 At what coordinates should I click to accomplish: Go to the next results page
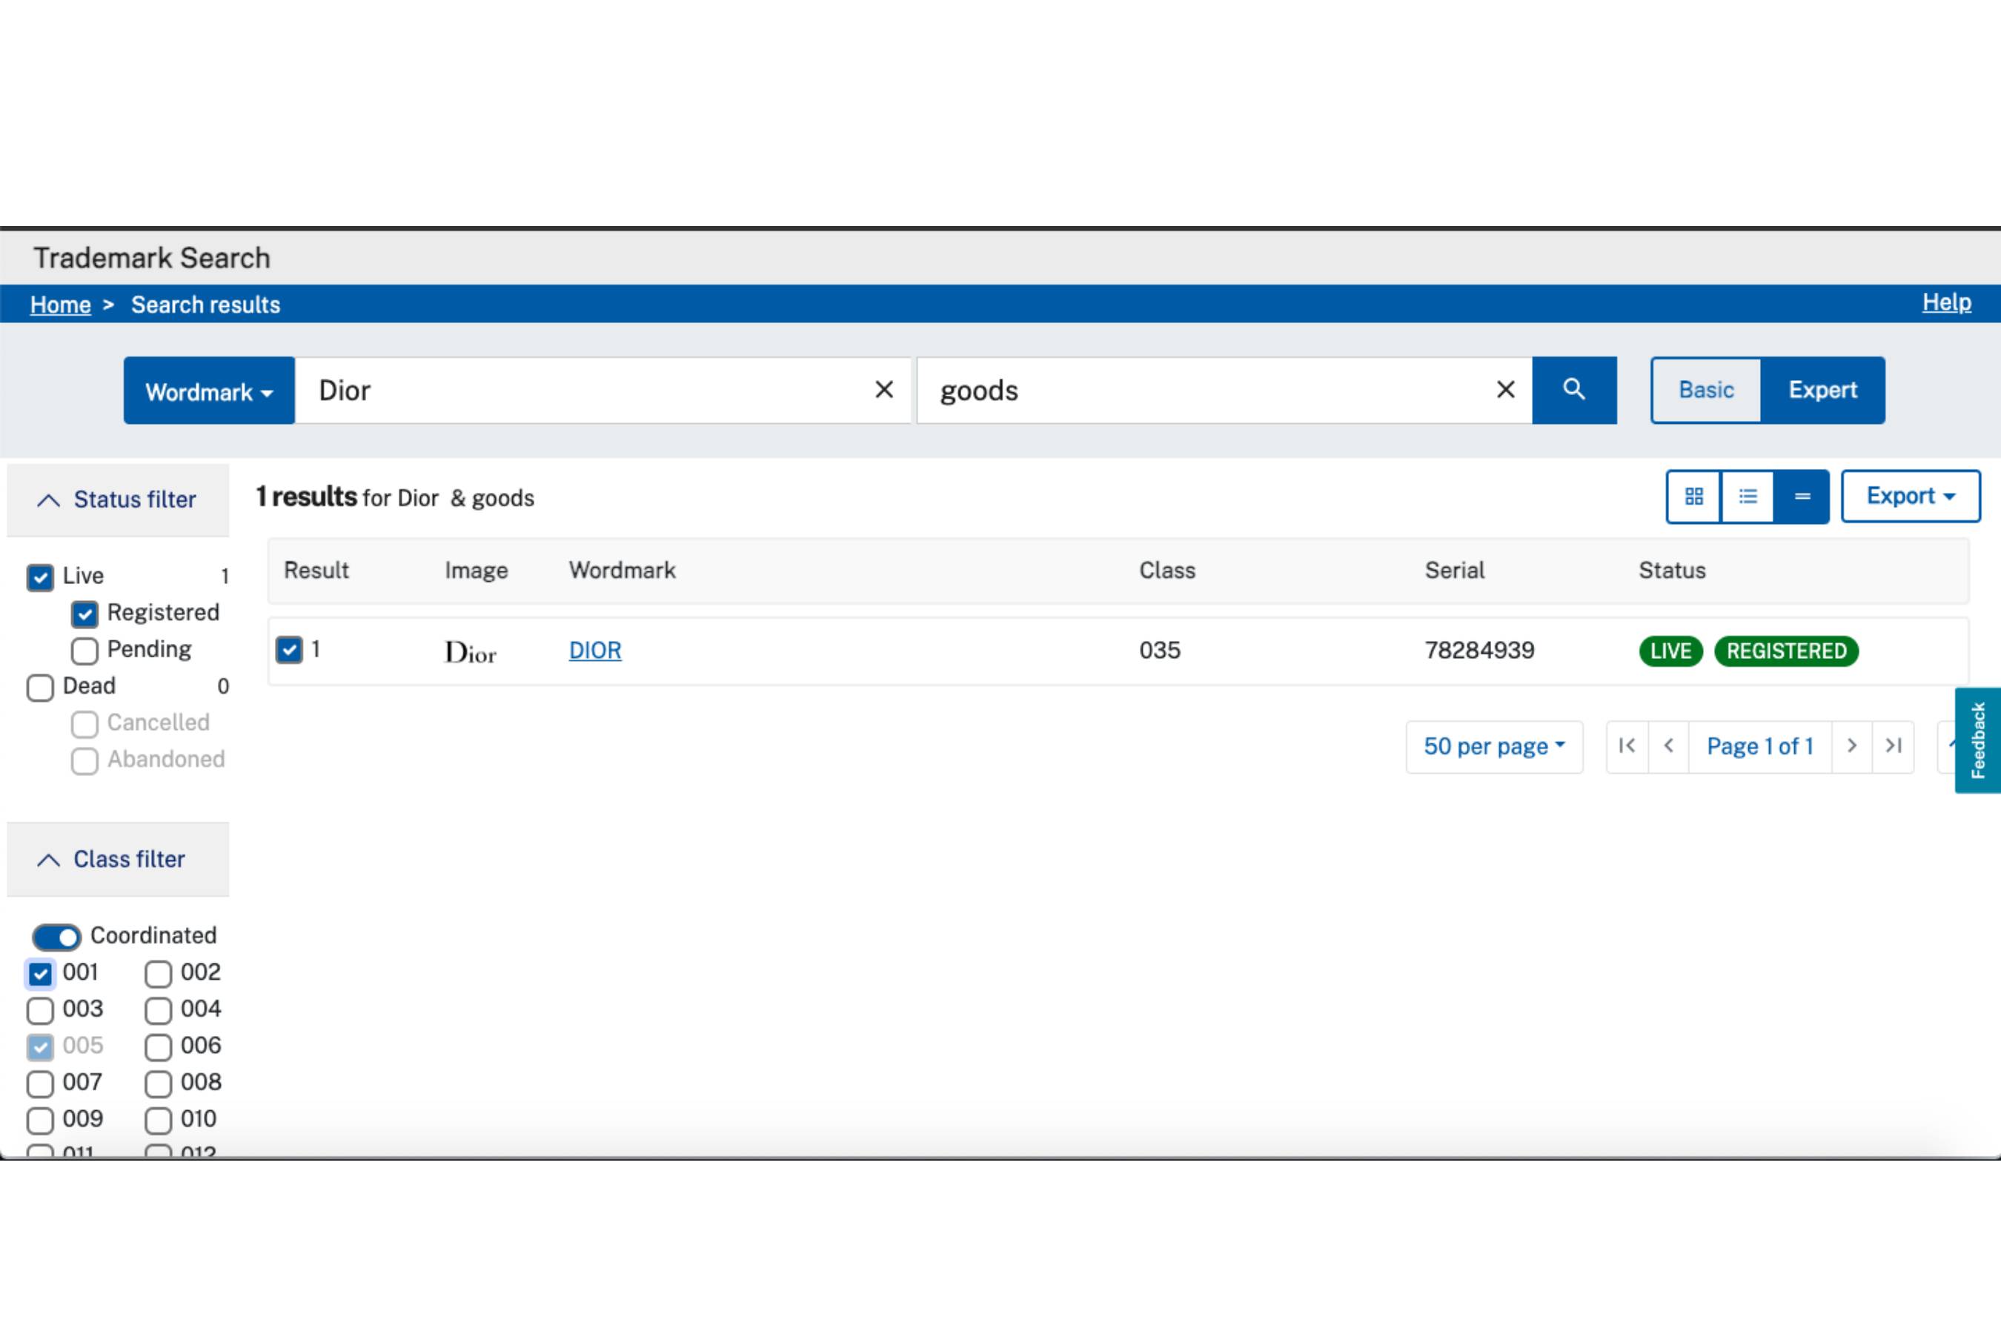1851,746
